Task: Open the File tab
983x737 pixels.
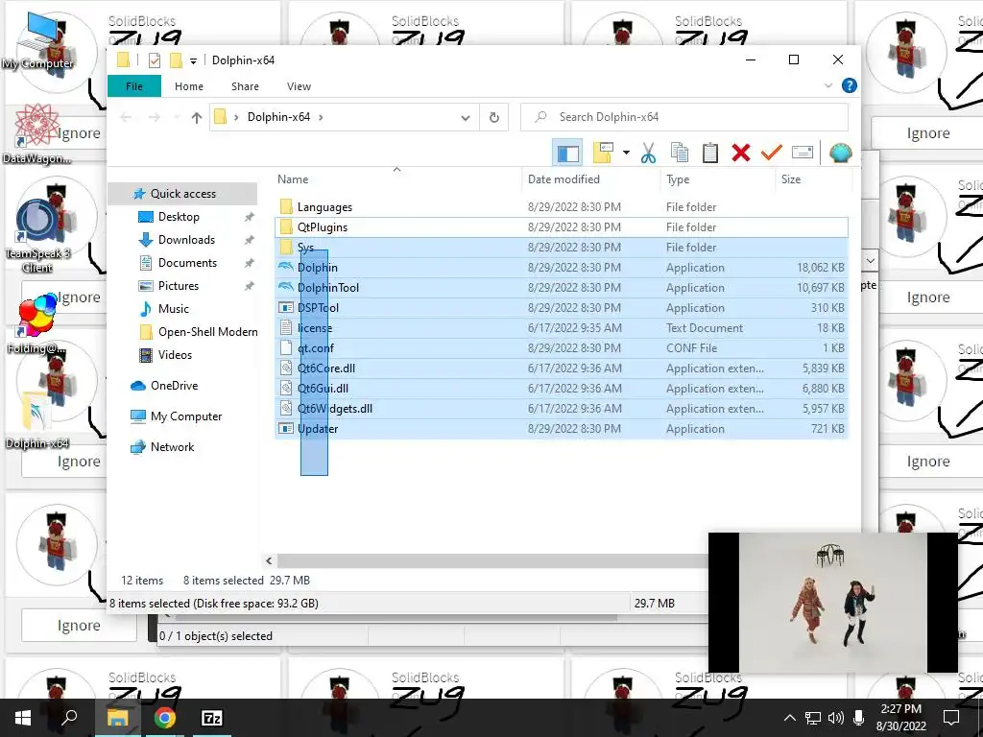Action: point(134,86)
